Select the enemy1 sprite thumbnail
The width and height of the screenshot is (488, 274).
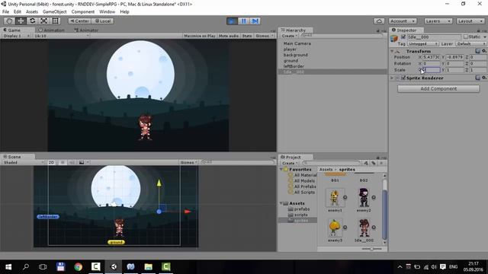pos(335,198)
